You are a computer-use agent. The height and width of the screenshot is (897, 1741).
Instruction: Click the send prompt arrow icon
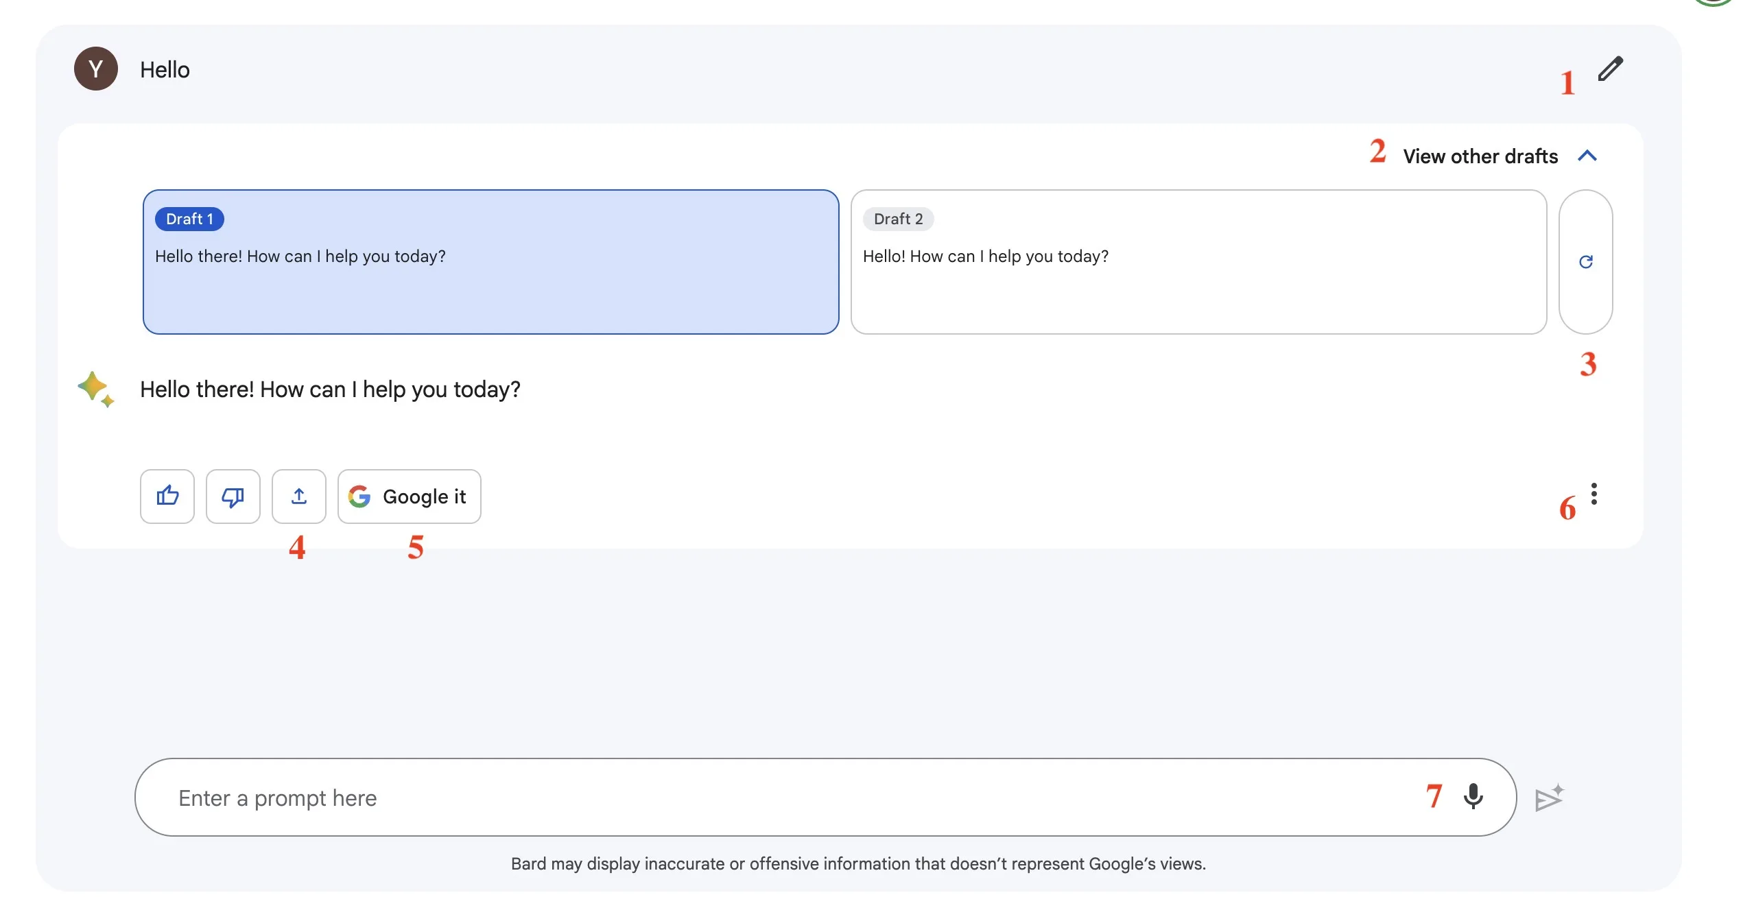point(1548,798)
